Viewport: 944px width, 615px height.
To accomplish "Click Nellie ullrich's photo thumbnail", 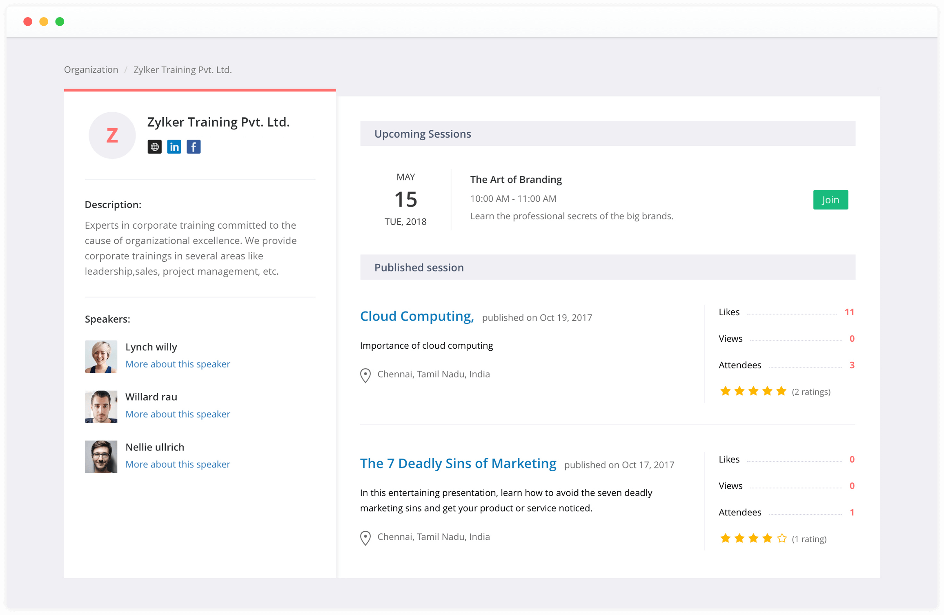I will (x=101, y=457).
